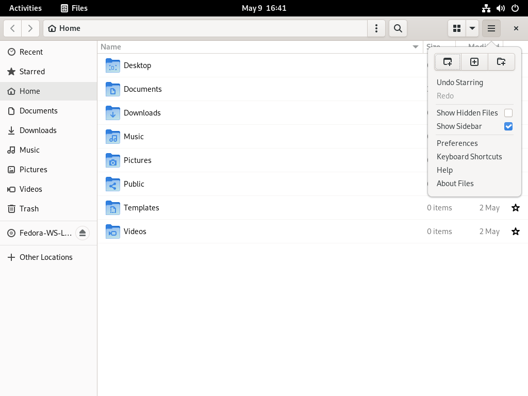
Task: Eject the Fedora-WS-L disc
Action: pyautogui.click(x=82, y=233)
